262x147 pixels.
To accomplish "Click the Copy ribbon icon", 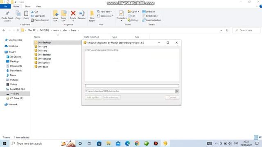I will (x=18, y=13).
